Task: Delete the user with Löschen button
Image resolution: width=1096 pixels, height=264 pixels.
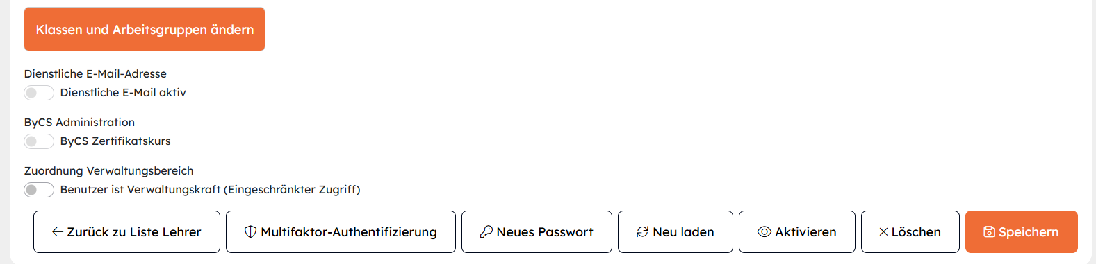Action: tap(910, 232)
